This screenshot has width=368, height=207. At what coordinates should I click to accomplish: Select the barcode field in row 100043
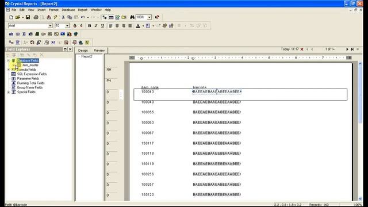[x=217, y=91]
